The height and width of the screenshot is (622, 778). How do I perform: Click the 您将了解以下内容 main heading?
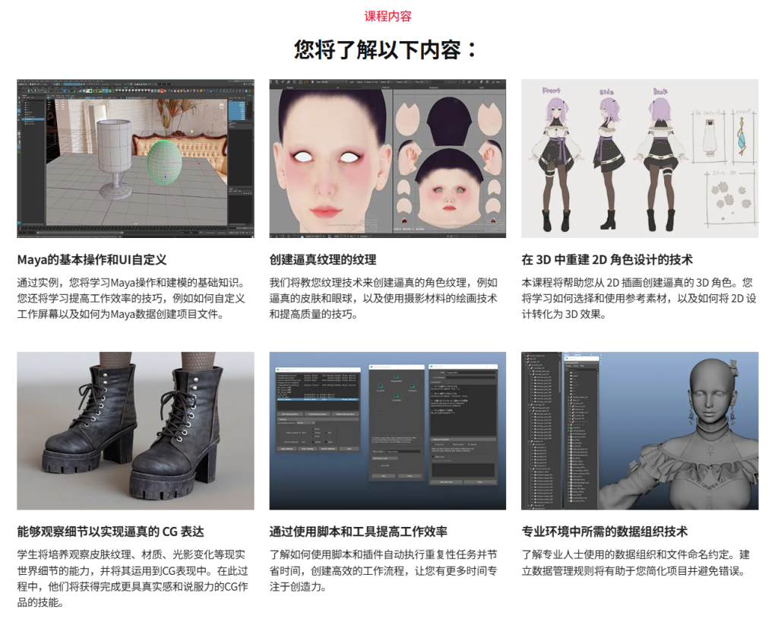tap(388, 49)
